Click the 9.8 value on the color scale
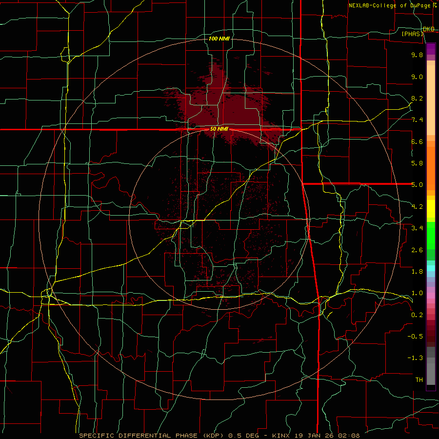The height and width of the screenshot is (439, 439). (417, 55)
